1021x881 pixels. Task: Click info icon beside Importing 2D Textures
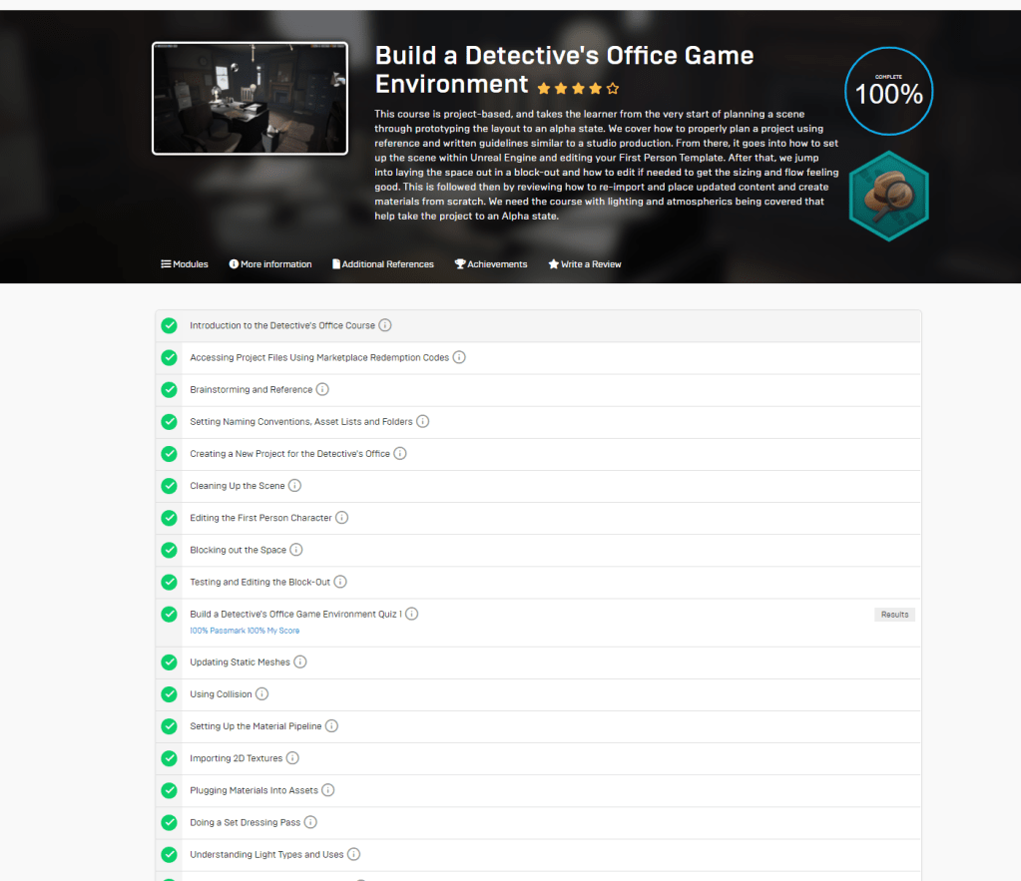pos(292,758)
